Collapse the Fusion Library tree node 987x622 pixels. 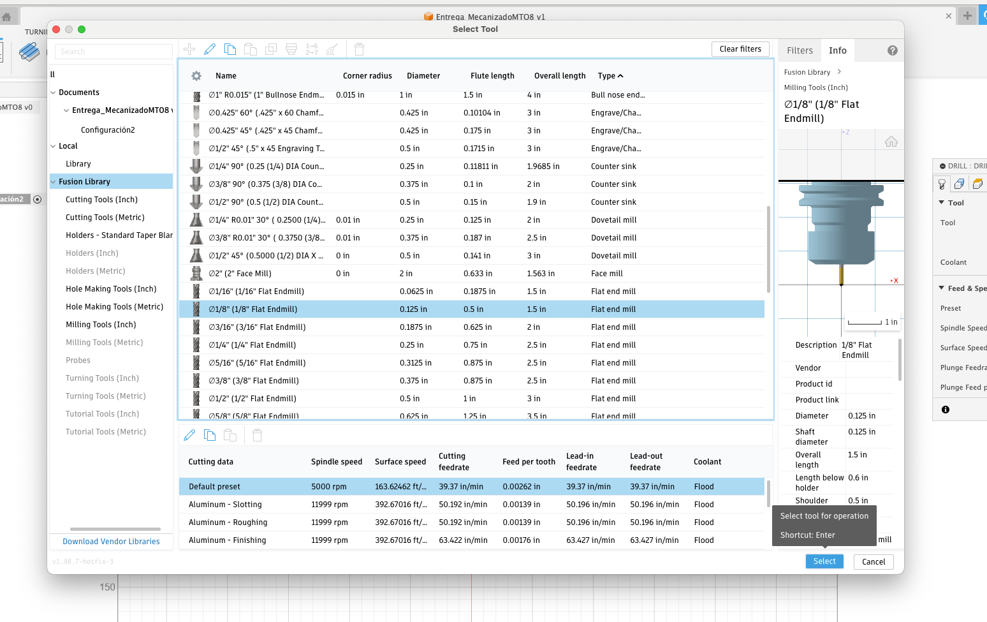53,182
